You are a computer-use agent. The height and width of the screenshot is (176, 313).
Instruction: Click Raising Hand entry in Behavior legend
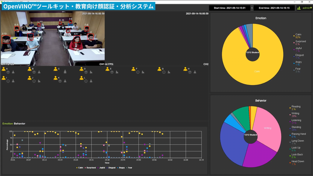298,135
